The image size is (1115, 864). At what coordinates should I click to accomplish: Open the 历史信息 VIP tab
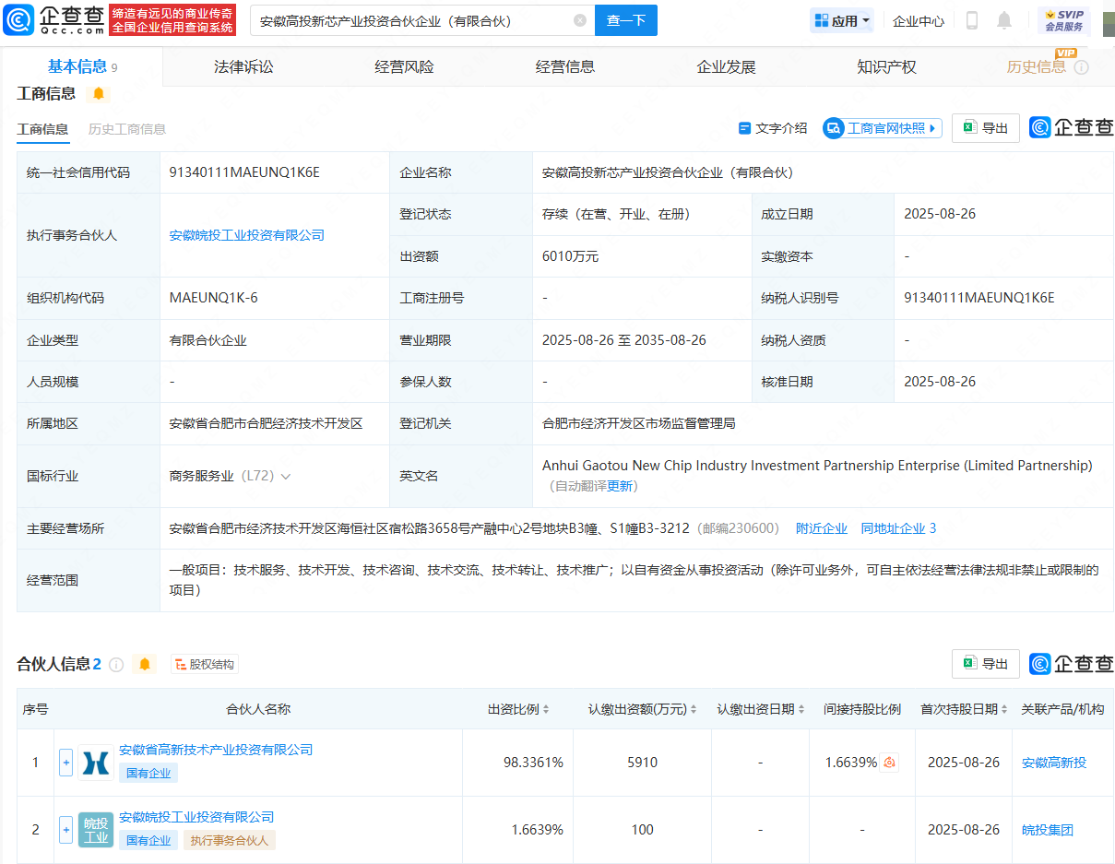[x=1037, y=66]
